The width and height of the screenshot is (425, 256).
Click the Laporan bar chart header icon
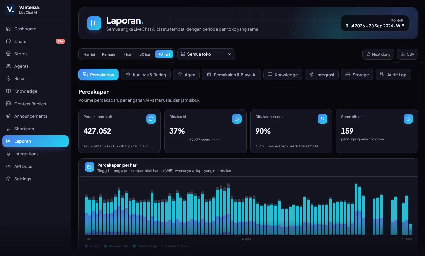94,23
